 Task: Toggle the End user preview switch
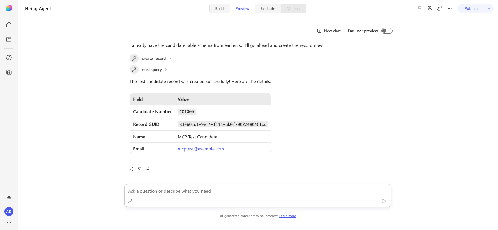(387, 31)
